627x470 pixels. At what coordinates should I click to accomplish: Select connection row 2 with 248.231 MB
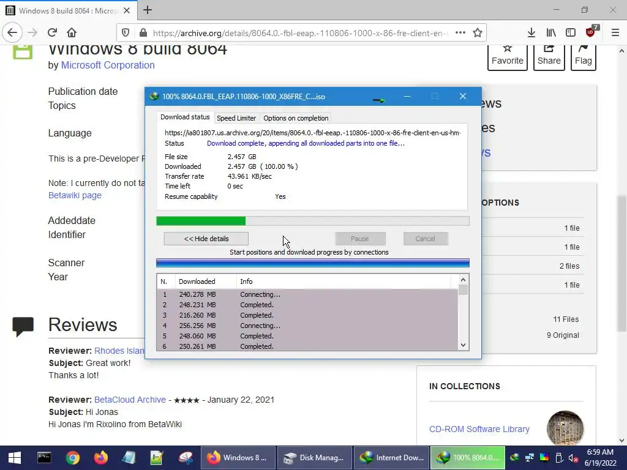[307, 305]
